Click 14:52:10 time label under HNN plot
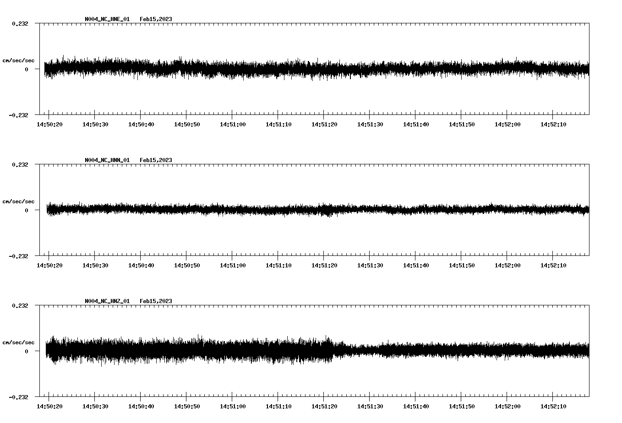 [553, 266]
